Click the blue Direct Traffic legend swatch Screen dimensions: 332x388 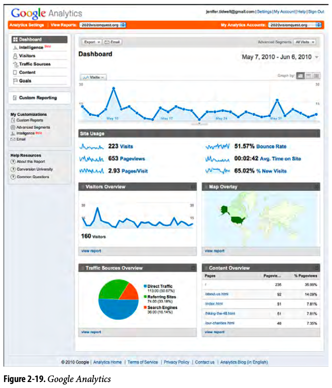(x=145, y=286)
